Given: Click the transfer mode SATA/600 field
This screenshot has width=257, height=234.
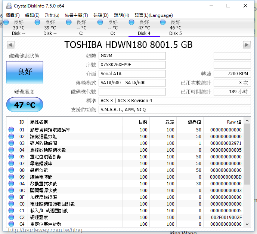Looking at the screenshot, I should click(132, 83).
